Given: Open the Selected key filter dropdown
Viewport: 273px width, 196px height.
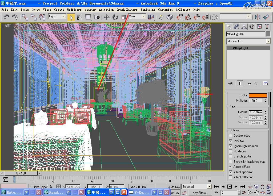Looking at the screenshot, I should [209, 187].
